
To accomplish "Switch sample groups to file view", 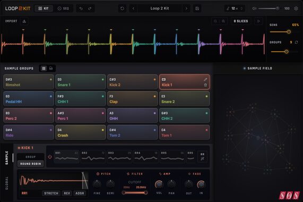I will 51,68.
